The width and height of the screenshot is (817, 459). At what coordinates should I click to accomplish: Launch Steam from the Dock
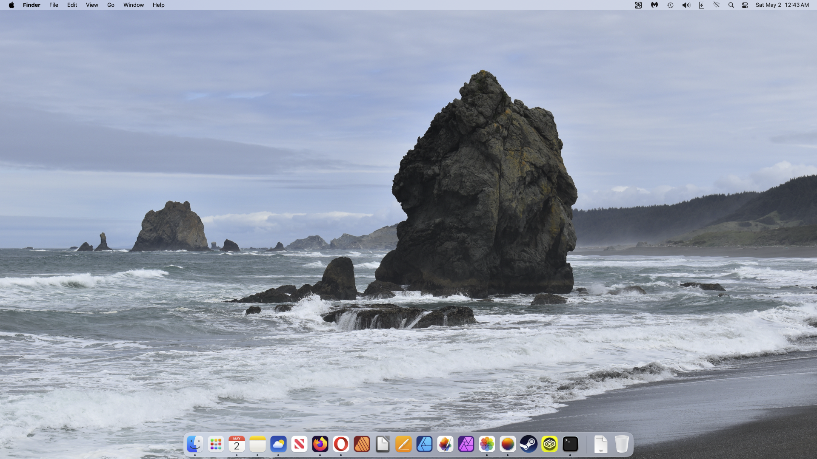coord(528,445)
